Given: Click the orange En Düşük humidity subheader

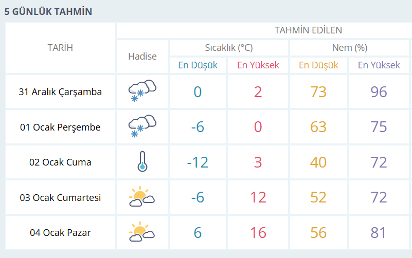Looking at the screenshot, I should point(319,65).
